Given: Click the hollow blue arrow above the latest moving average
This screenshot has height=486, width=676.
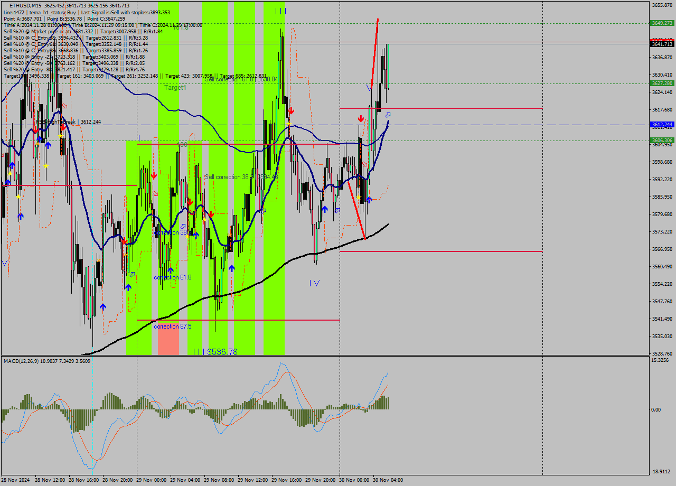Looking at the screenshot, I should [x=388, y=115].
